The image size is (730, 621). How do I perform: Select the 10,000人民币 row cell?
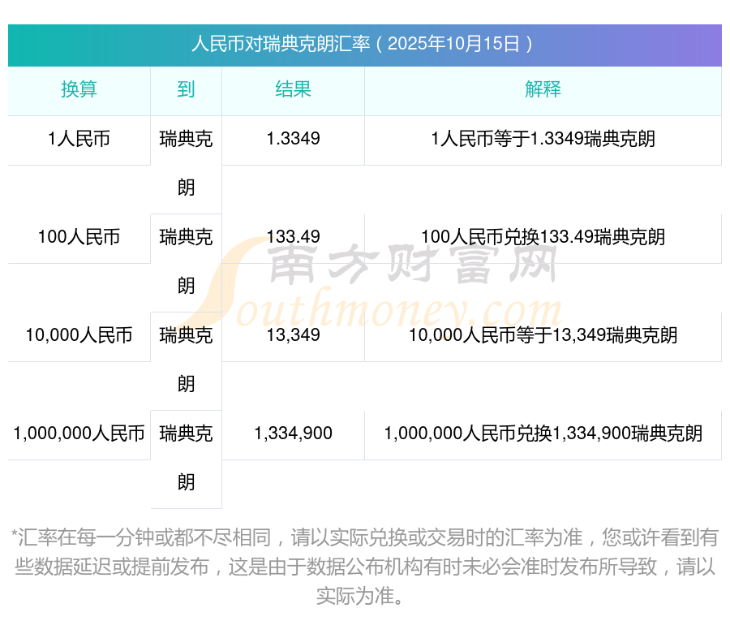point(77,335)
